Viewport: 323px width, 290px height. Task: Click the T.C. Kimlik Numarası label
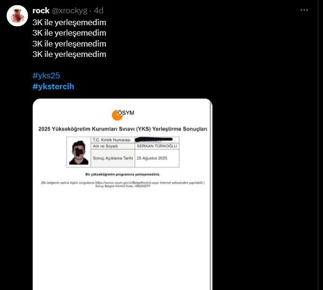(112, 140)
